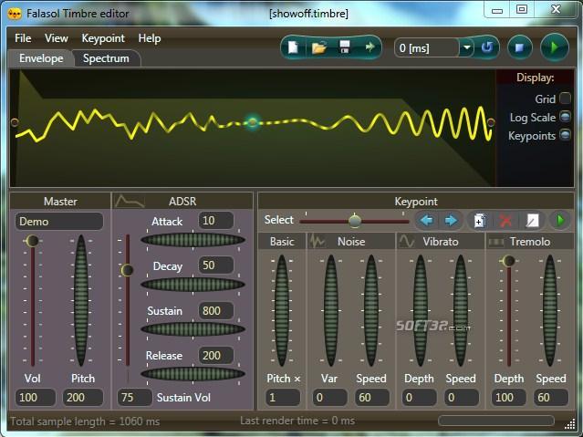583x437 pixels.
Task: Play the timbre with the top-right green button
Action: (554, 47)
